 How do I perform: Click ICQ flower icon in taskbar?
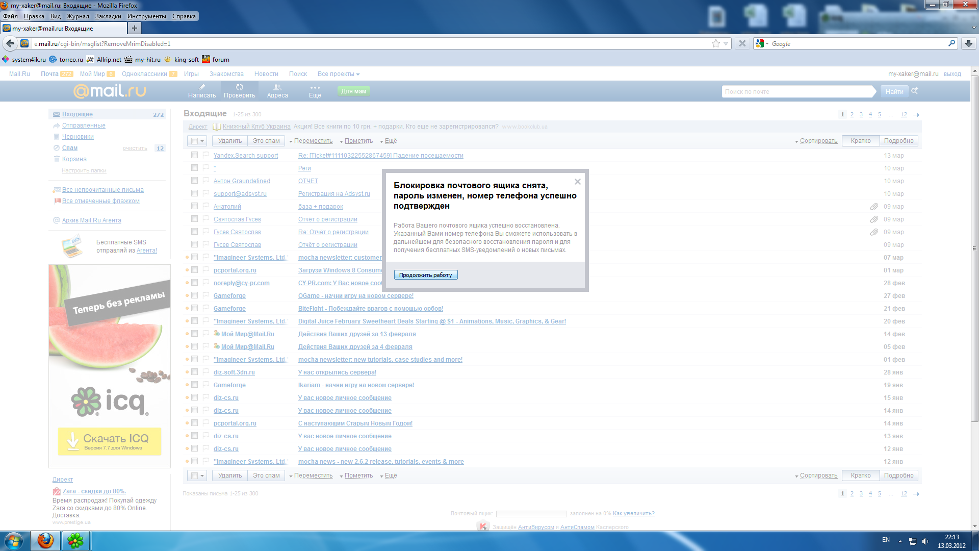pos(75,541)
